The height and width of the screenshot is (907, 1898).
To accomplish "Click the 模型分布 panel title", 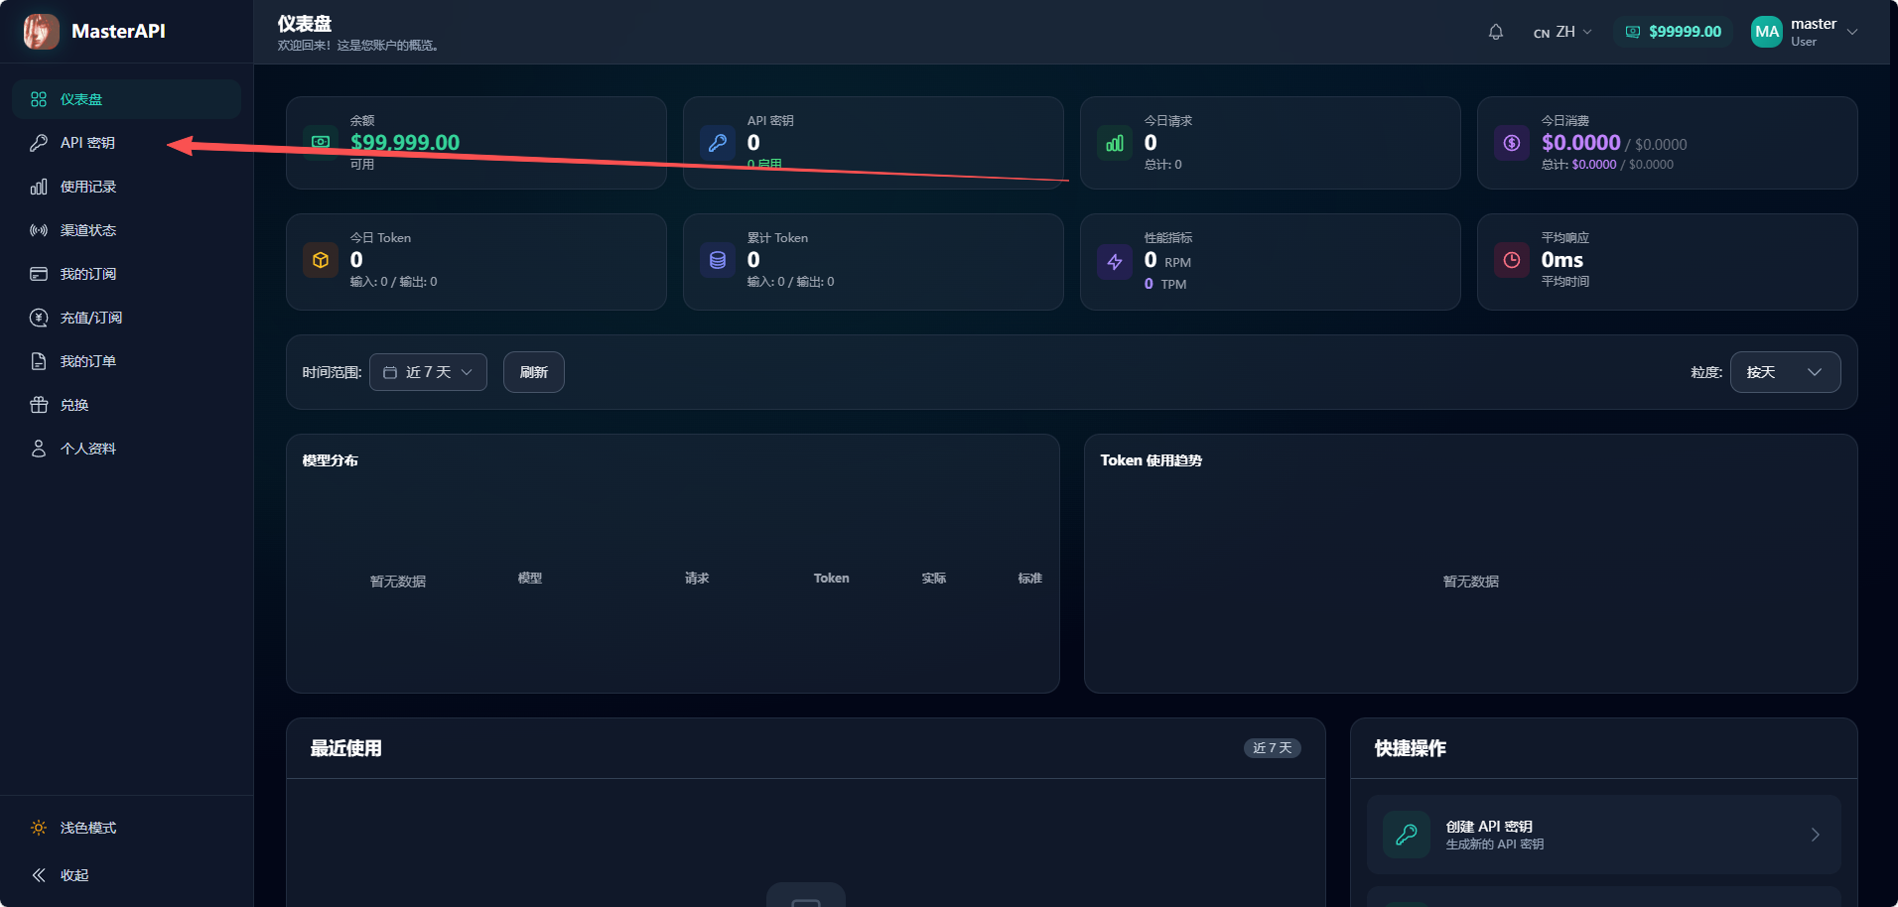I will 331,460.
